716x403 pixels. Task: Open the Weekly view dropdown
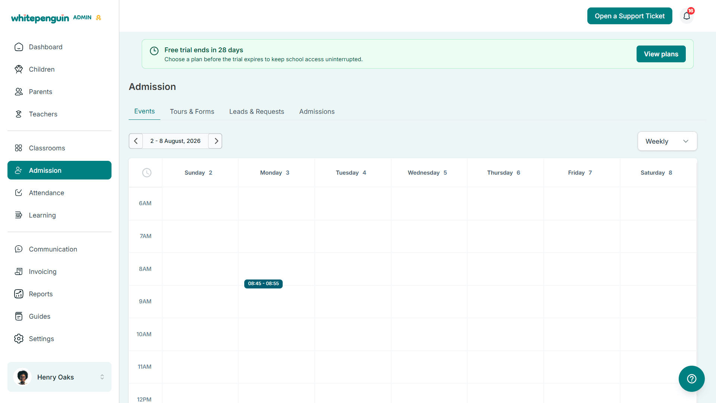668,141
